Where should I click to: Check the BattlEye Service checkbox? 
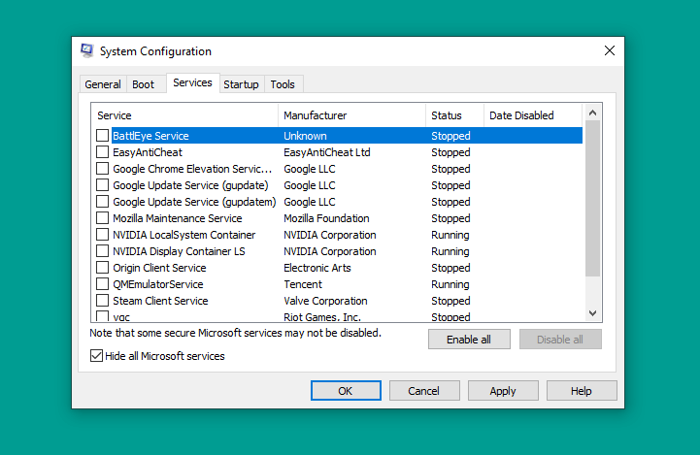(102, 135)
